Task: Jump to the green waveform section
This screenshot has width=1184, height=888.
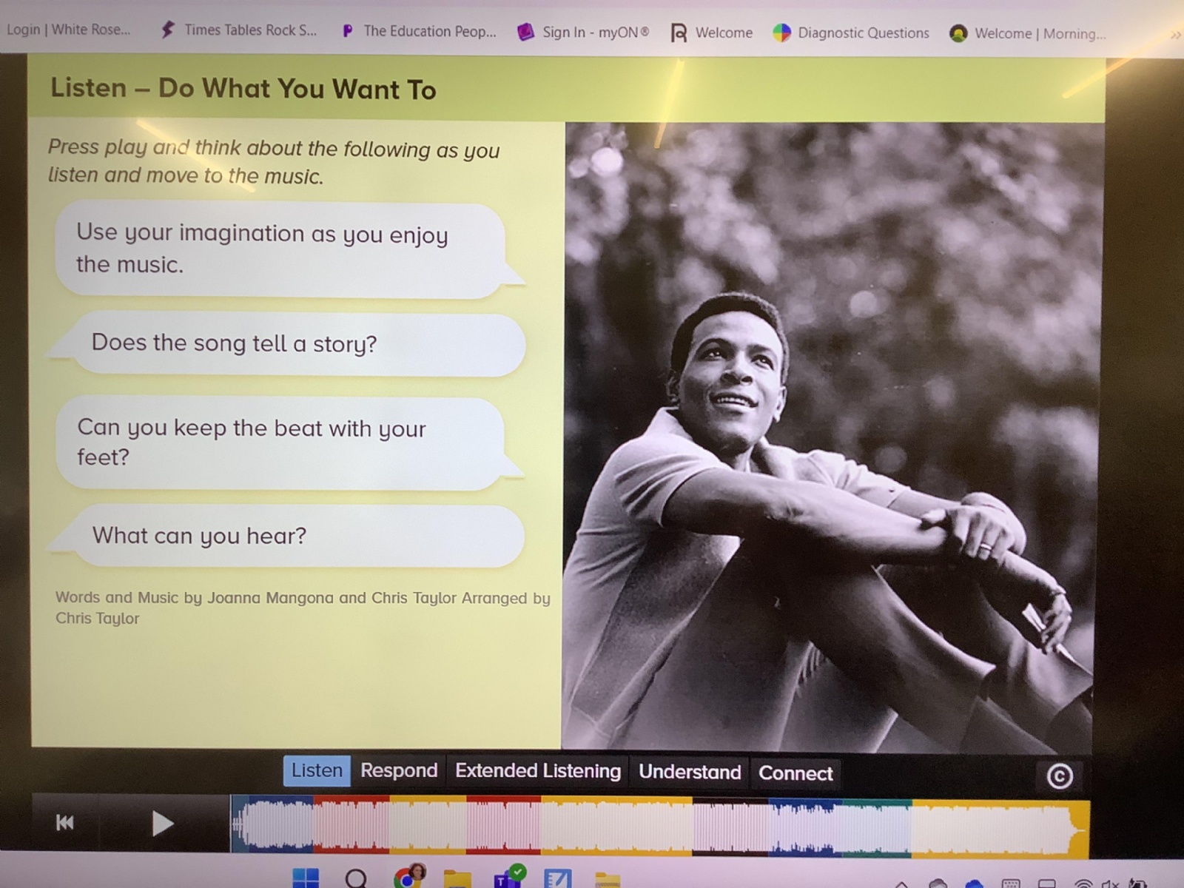Action: pyautogui.click(x=877, y=828)
